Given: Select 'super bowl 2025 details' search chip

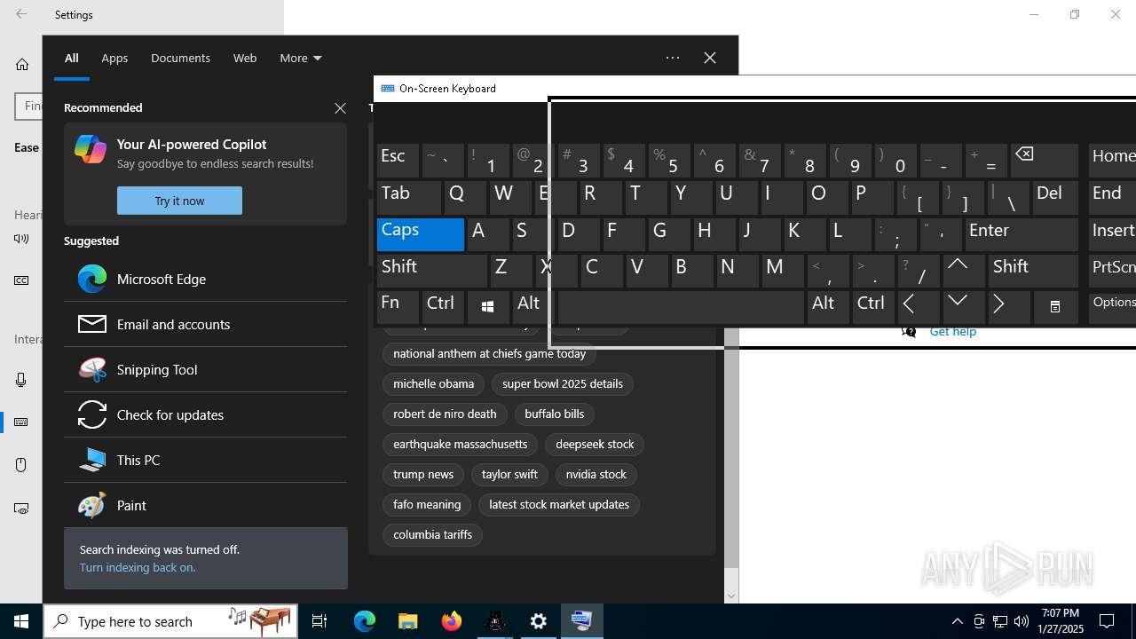Looking at the screenshot, I should tap(563, 383).
